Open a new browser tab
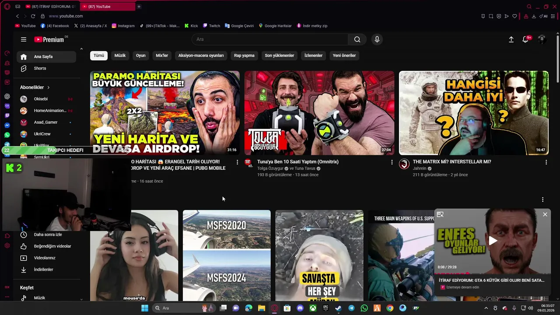The image size is (560, 315). click(x=139, y=7)
